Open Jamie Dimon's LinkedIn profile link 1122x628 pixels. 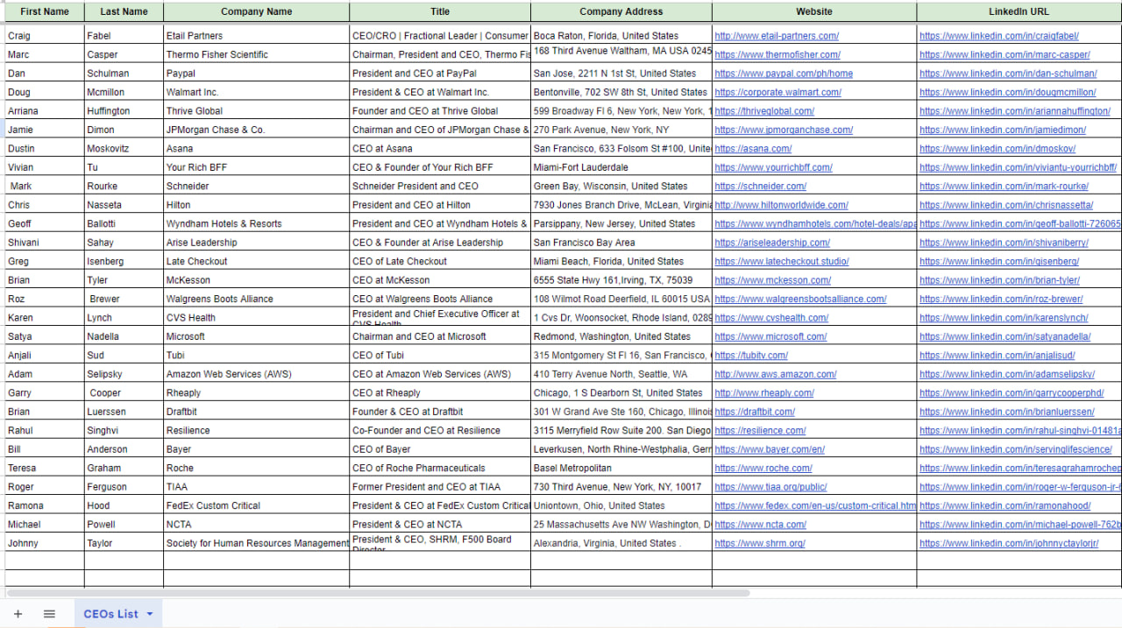[1003, 130]
